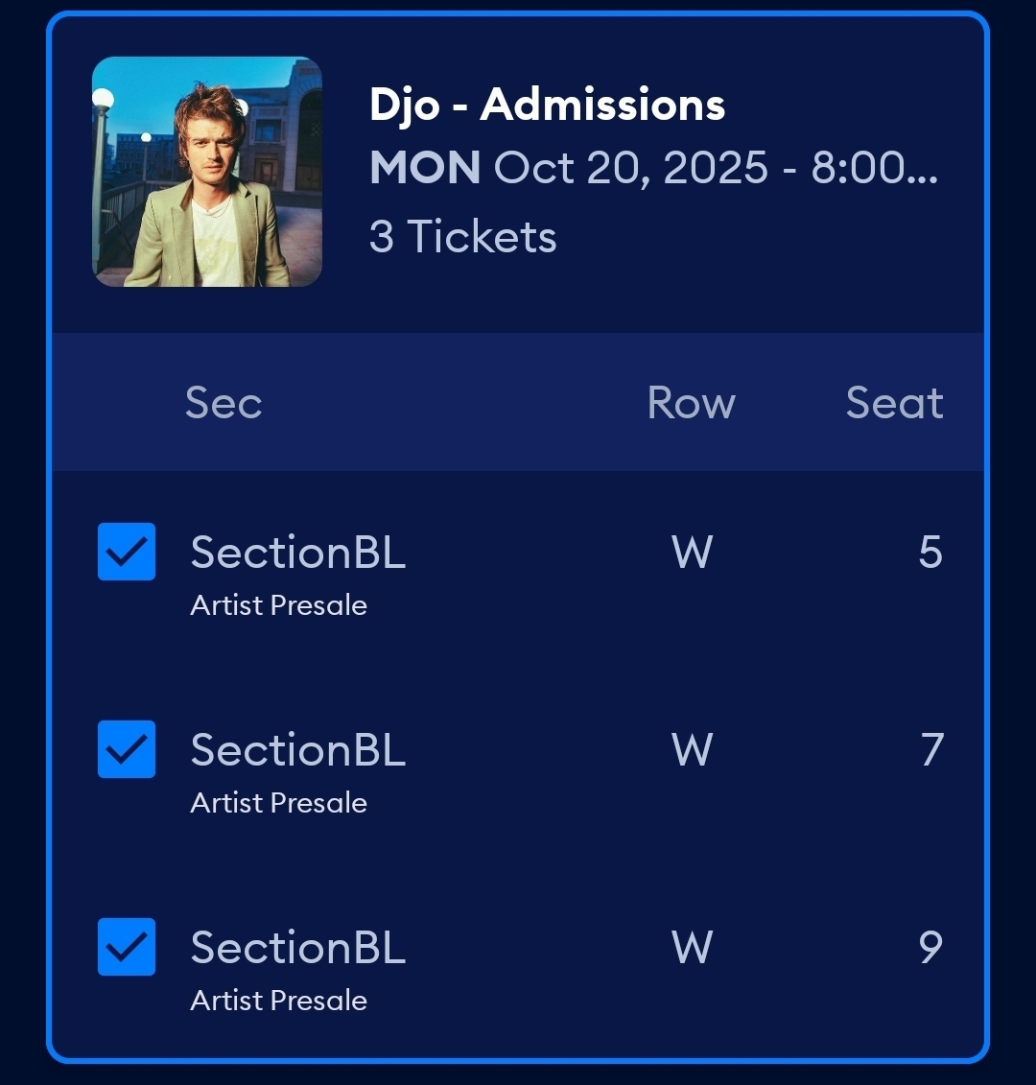Select the 3 Tickets count label
Image resolution: width=1036 pixels, height=1085 pixels.
click(x=462, y=236)
